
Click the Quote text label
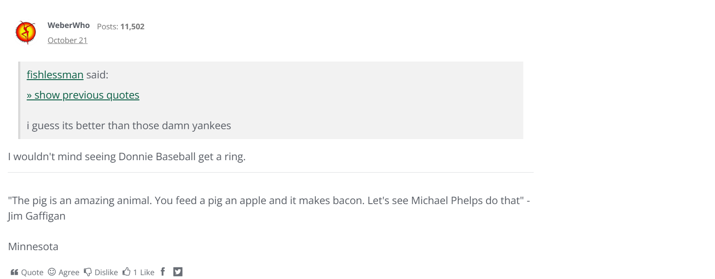click(32, 272)
